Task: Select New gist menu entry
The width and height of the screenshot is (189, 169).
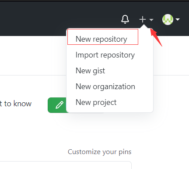Action: 90,71
